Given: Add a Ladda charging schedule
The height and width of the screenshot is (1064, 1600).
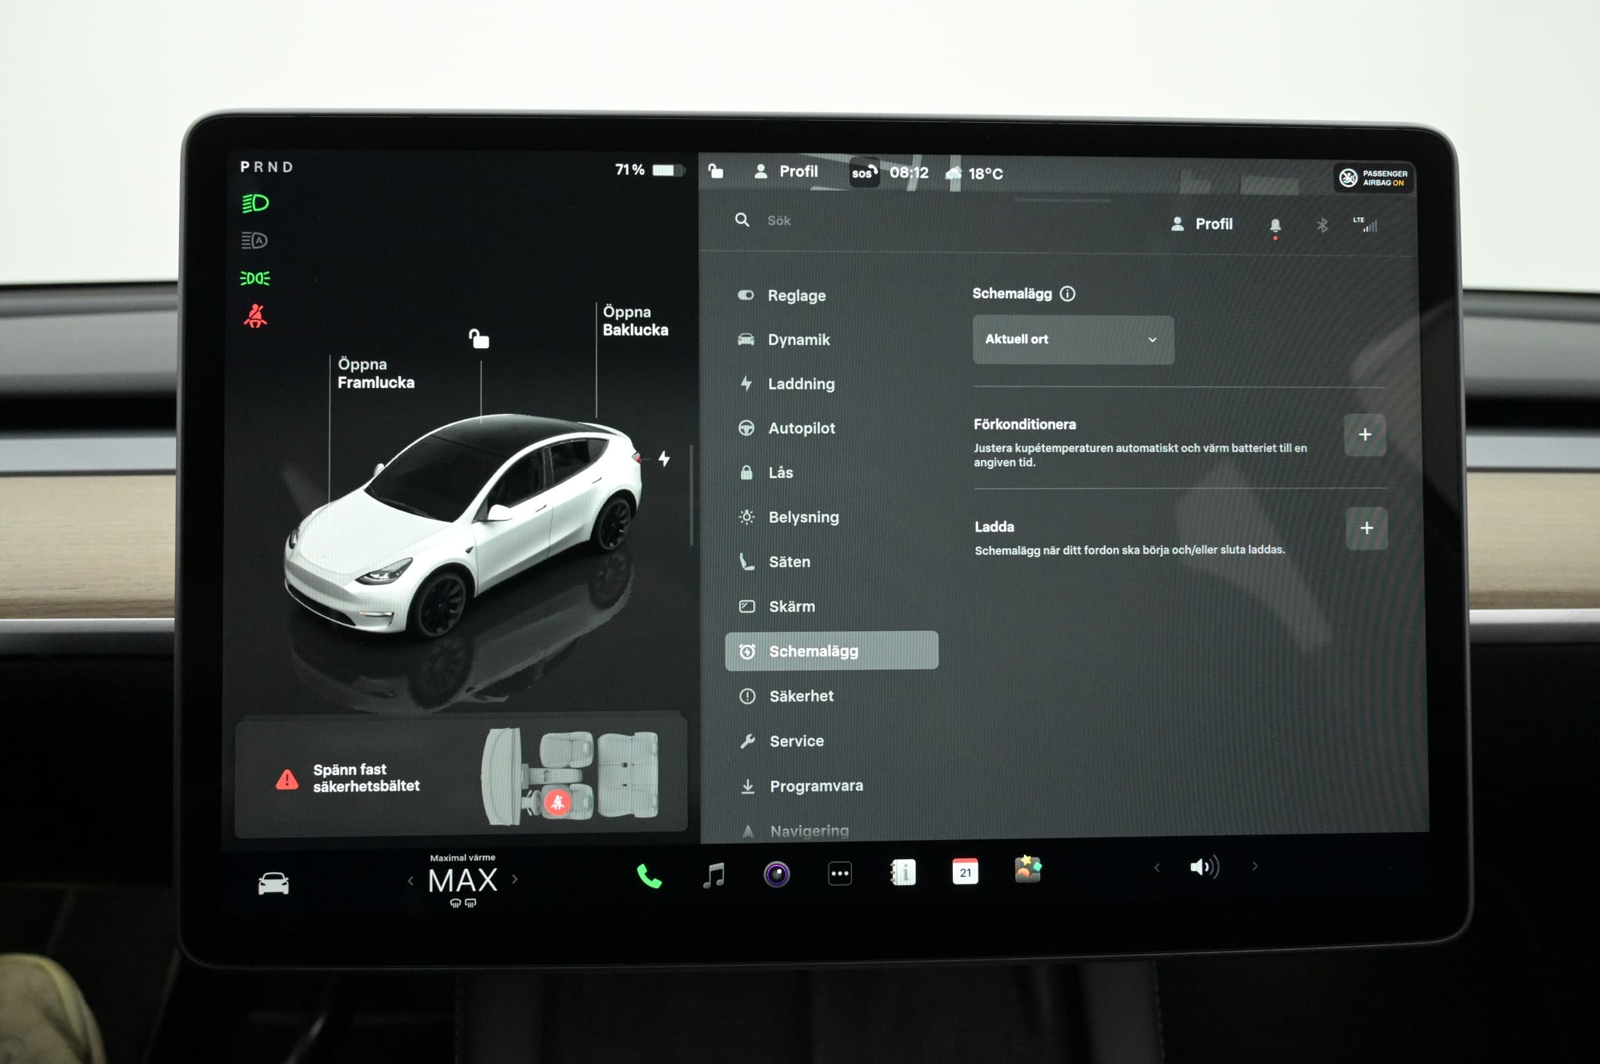Looking at the screenshot, I should click(x=1366, y=528).
